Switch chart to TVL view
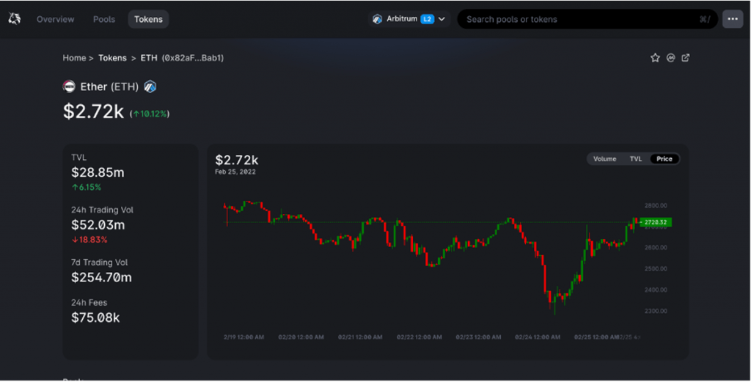 pos(636,159)
